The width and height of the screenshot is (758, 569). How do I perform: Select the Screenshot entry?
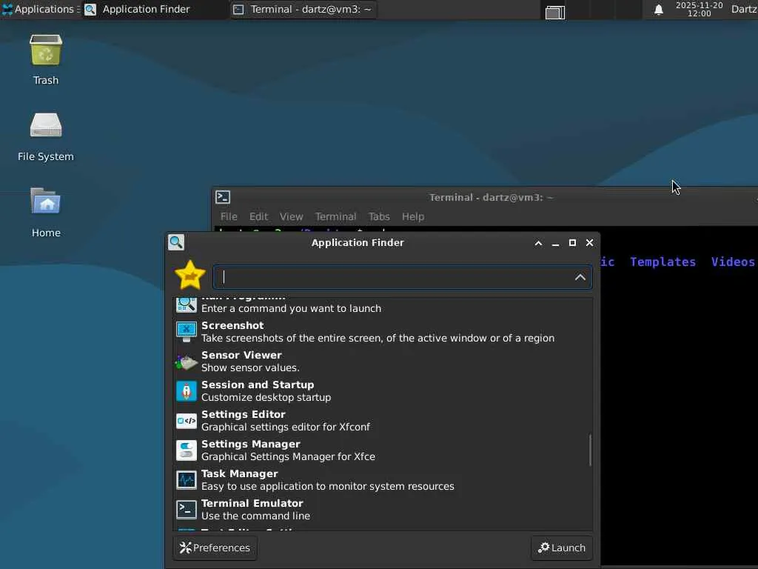tap(382, 331)
